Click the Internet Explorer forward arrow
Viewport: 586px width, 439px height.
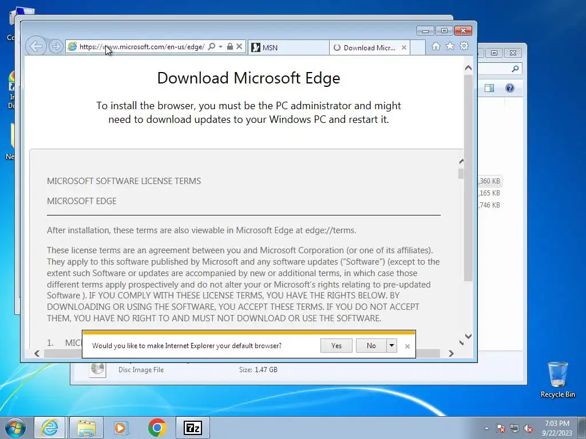56,46
